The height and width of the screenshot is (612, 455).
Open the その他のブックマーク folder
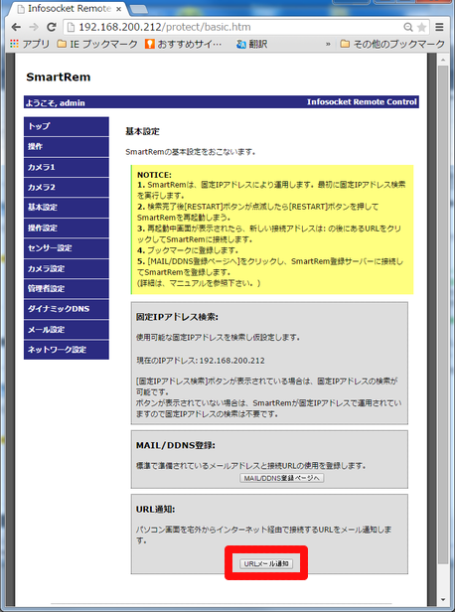coord(392,44)
